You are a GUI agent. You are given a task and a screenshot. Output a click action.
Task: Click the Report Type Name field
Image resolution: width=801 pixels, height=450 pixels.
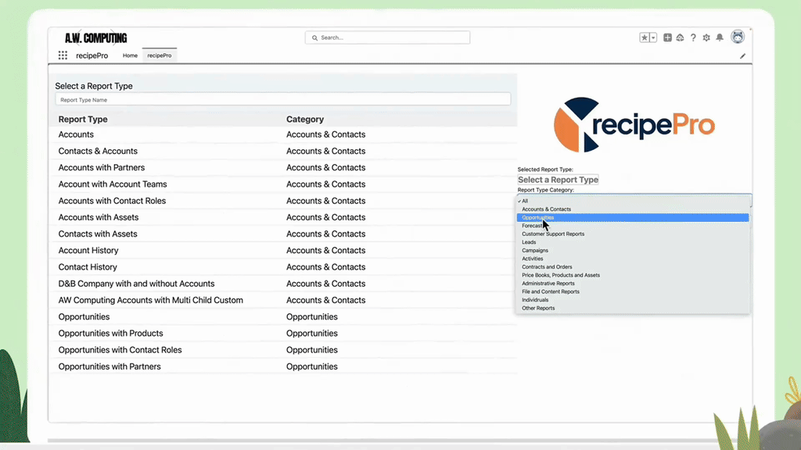click(x=283, y=99)
